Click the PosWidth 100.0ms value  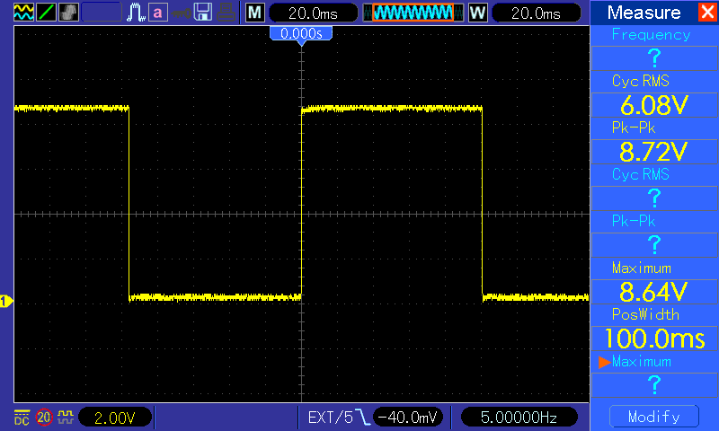pyautogui.click(x=654, y=339)
